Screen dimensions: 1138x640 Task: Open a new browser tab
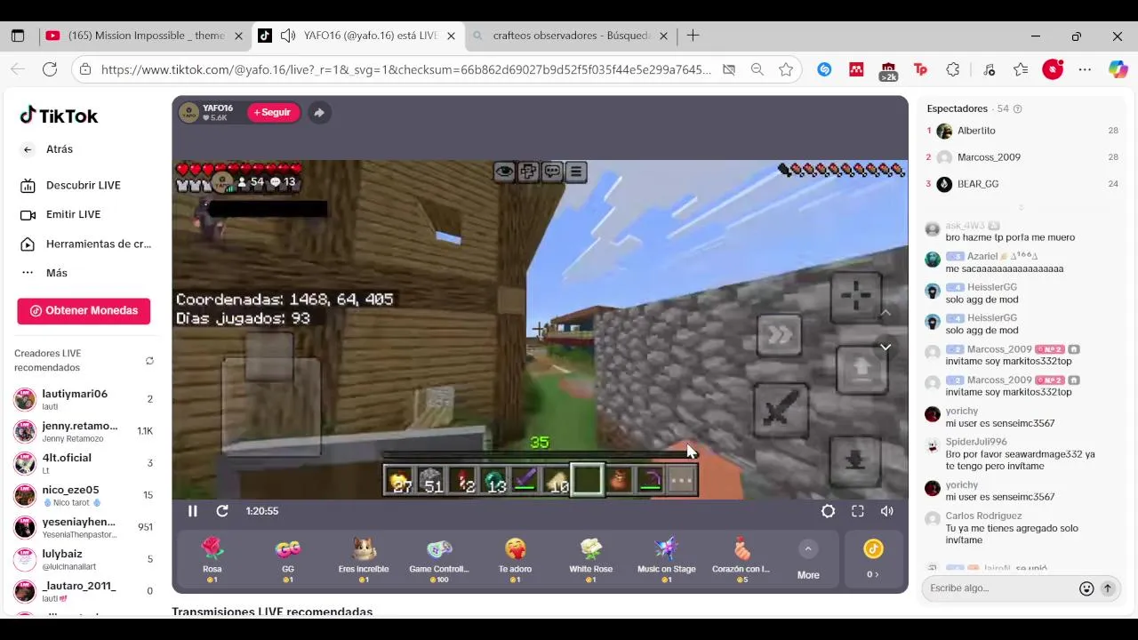pos(693,36)
